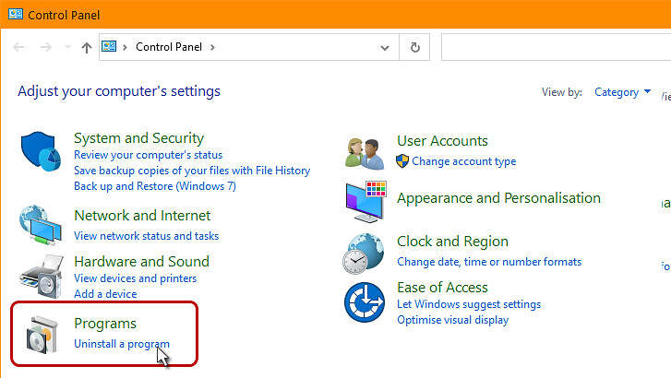This screenshot has height=378, width=671.
Task: Refresh the Control Panel address bar
Action: (x=414, y=47)
